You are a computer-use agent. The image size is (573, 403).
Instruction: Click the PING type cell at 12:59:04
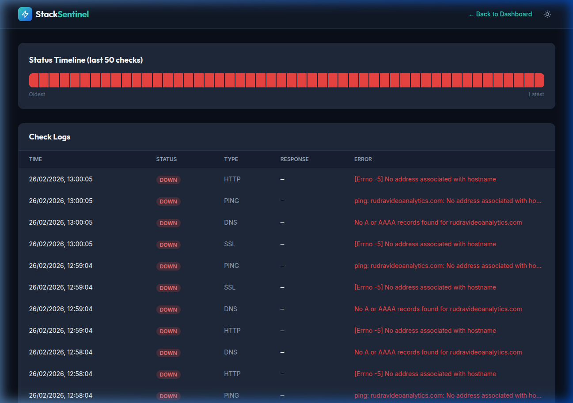tap(231, 266)
